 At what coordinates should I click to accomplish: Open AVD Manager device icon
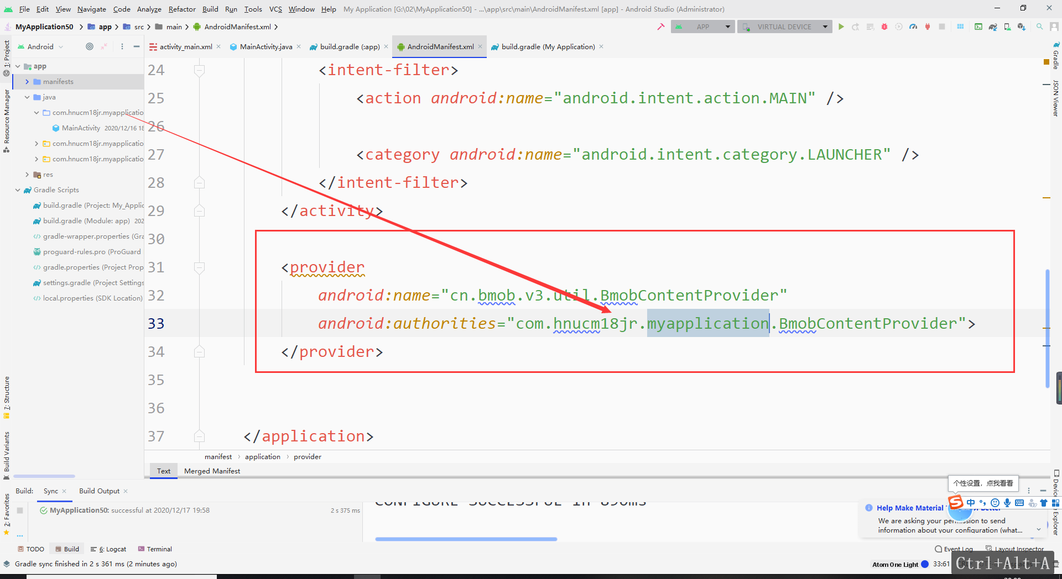[x=1007, y=27]
